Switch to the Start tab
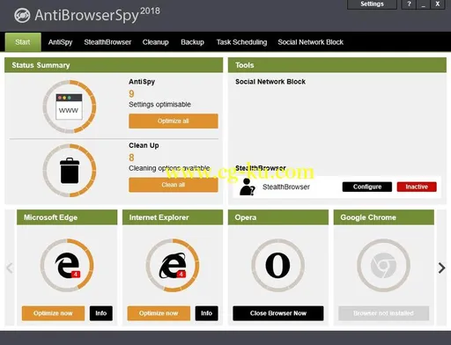The image size is (451, 345). 23,42
